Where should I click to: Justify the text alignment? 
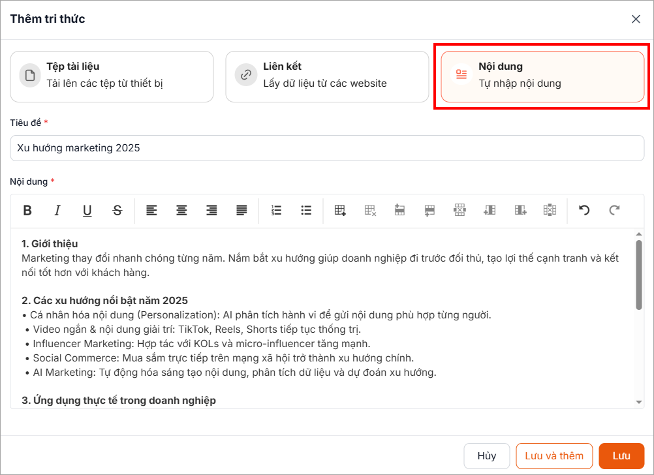(x=241, y=210)
